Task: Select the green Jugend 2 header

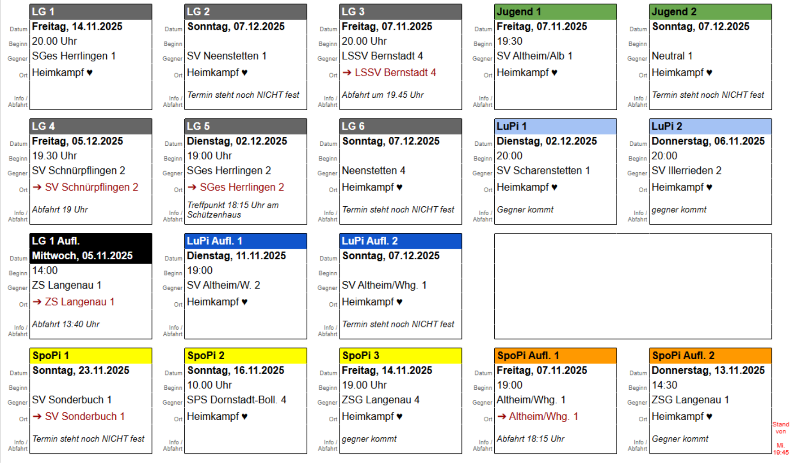Action: [x=710, y=12]
